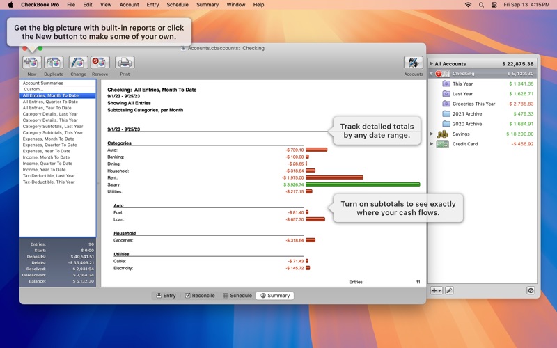Image resolution: width=557 pixels, height=348 pixels.
Task: Click the Print toolbar icon
Action: point(125,63)
